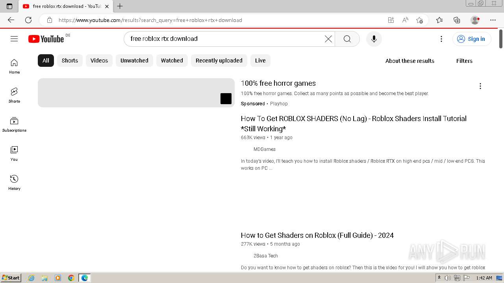Click the 663K views text
This screenshot has height=283, width=504.
(253, 138)
